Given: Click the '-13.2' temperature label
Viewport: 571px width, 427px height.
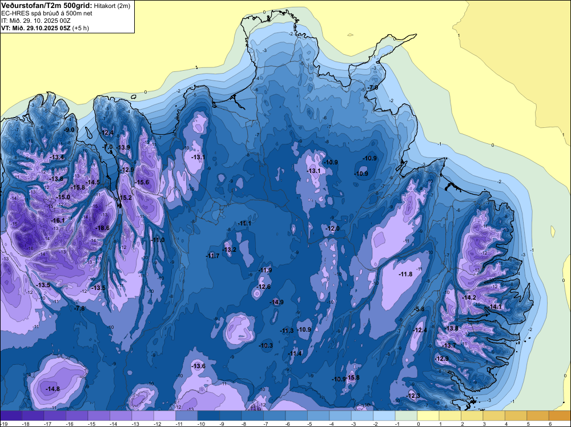Looking at the screenshot, I should coord(230,249).
